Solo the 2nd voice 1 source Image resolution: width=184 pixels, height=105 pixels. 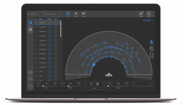[56, 49]
